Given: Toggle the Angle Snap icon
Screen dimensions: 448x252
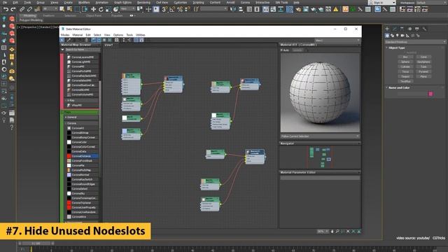Looking at the screenshot, I should click(x=172, y=9).
